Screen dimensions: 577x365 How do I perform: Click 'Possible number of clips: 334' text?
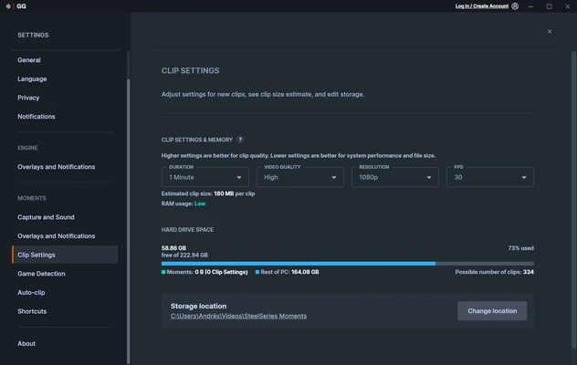pos(494,272)
